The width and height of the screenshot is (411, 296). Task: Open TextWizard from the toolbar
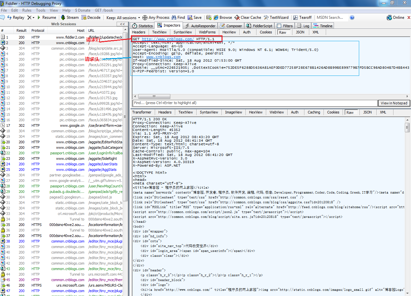coord(266,18)
